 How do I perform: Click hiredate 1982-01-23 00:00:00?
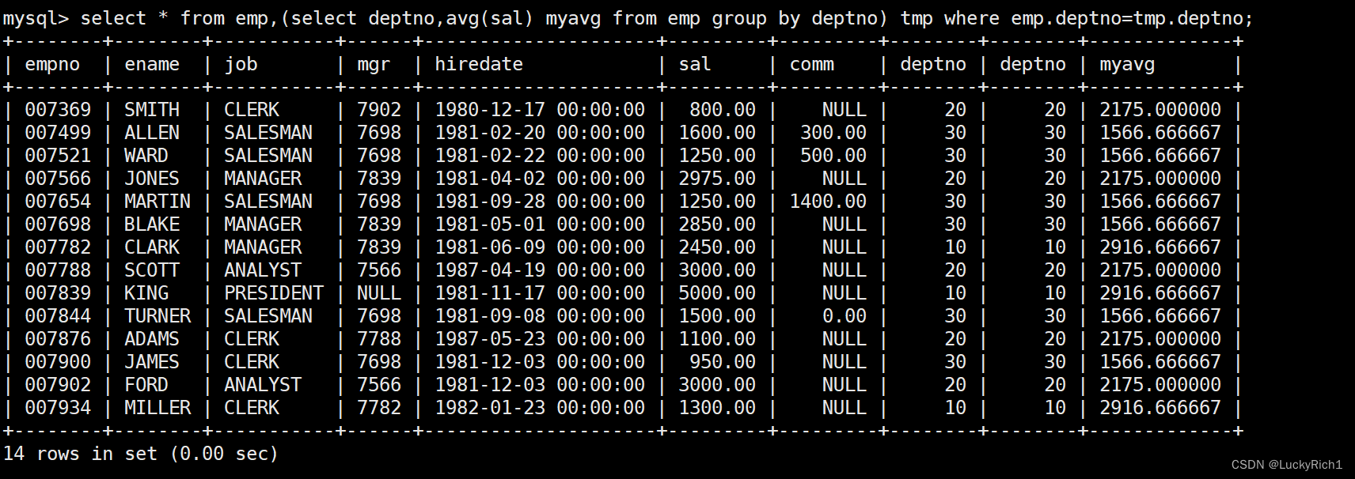pos(539,408)
